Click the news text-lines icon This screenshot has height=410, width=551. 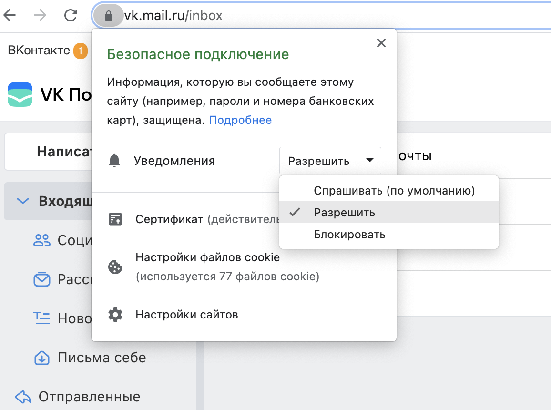[42, 318]
